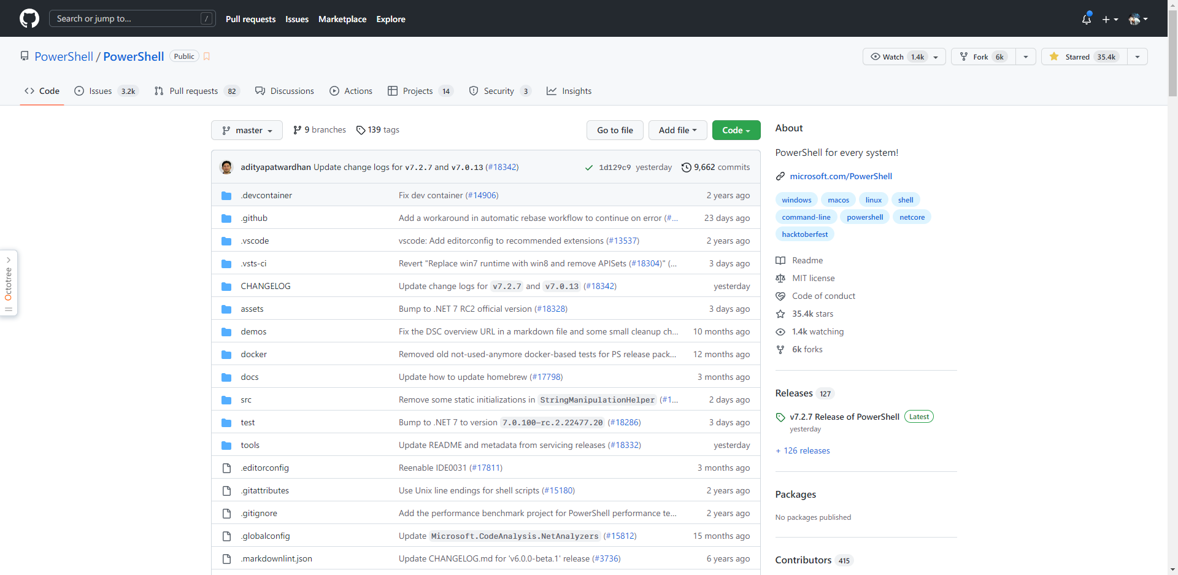
Task: Switch to the Issues tab
Action: (x=99, y=91)
